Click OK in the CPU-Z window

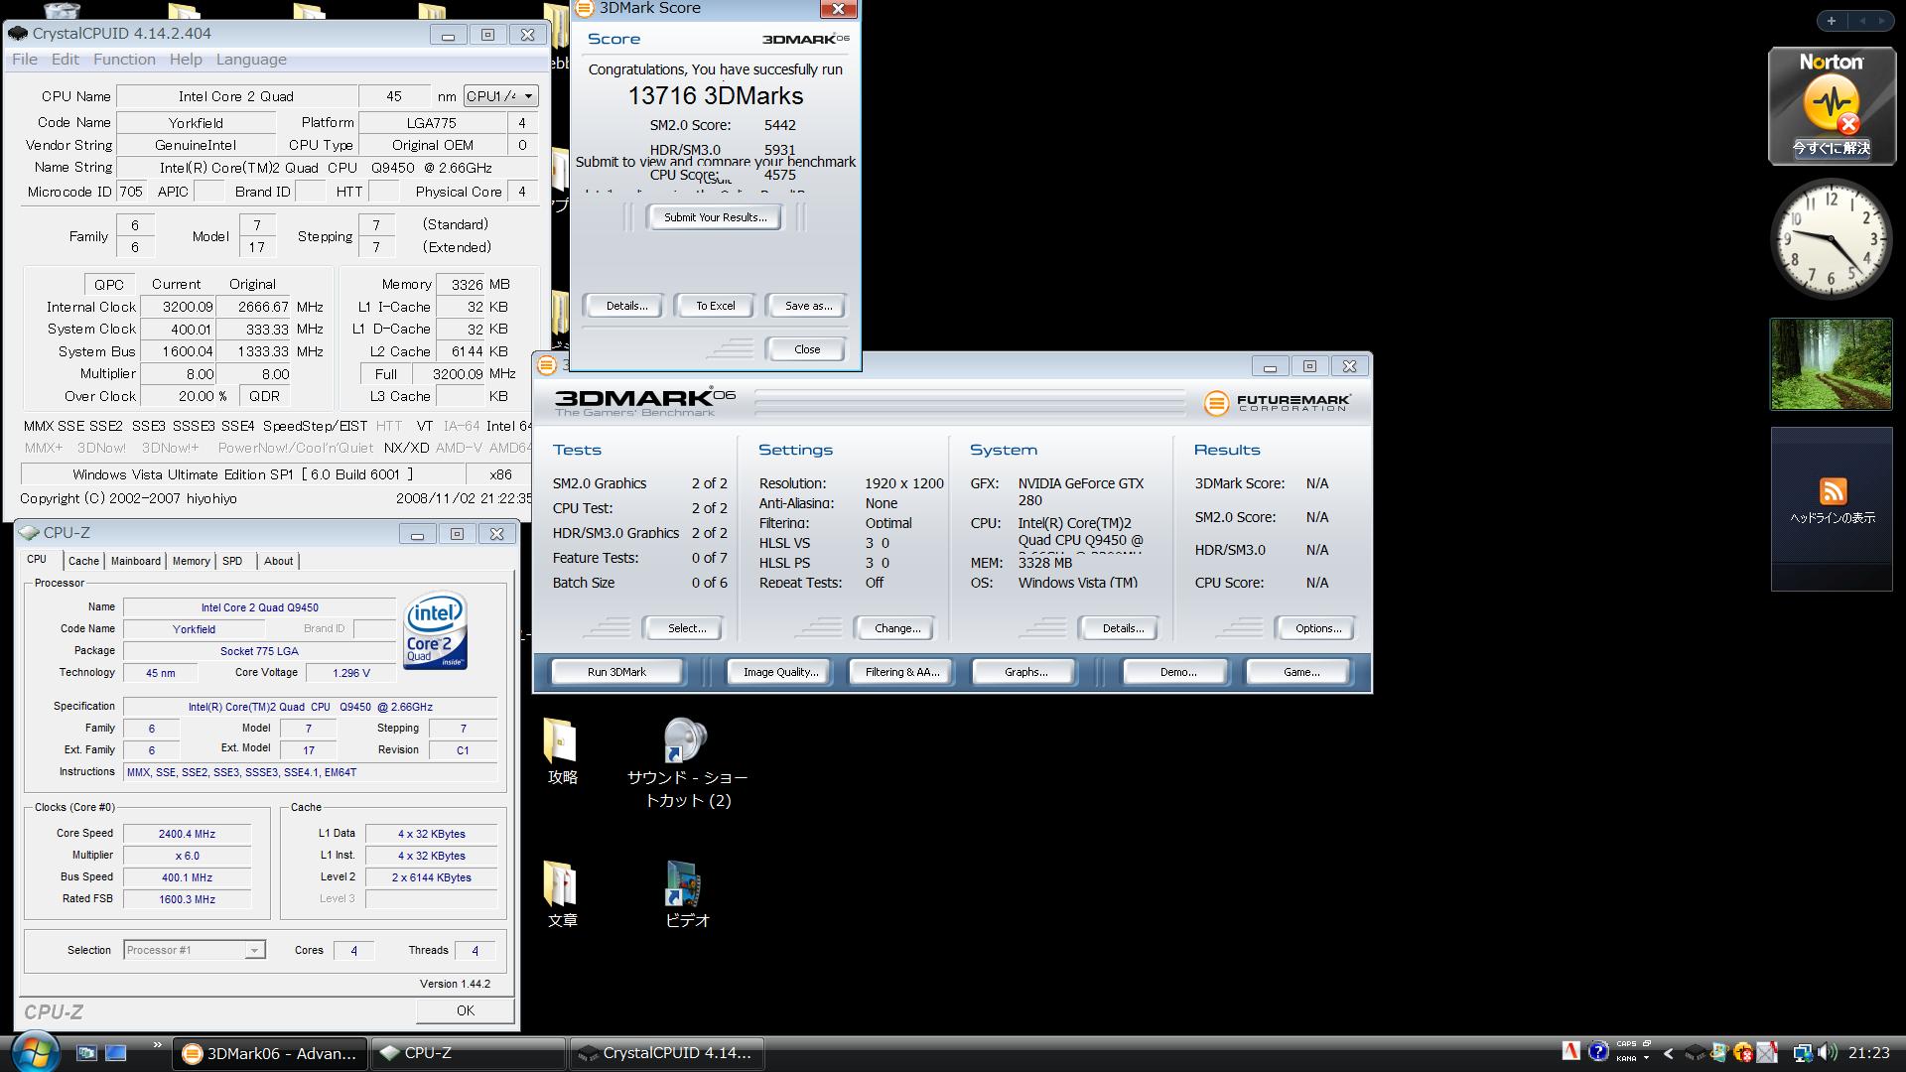click(x=465, y=1010)
